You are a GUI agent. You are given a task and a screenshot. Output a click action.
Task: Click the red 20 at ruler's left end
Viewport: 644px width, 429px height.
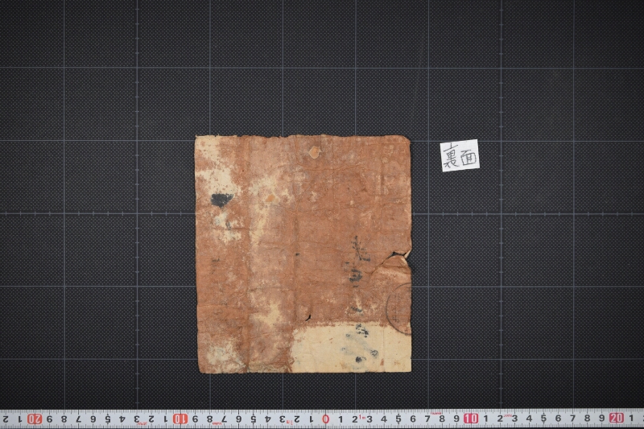pos(35,419)
